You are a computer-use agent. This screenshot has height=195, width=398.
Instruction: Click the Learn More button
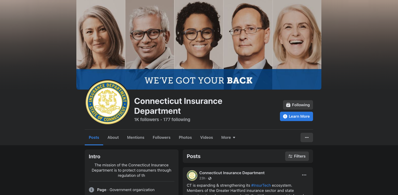296,116
